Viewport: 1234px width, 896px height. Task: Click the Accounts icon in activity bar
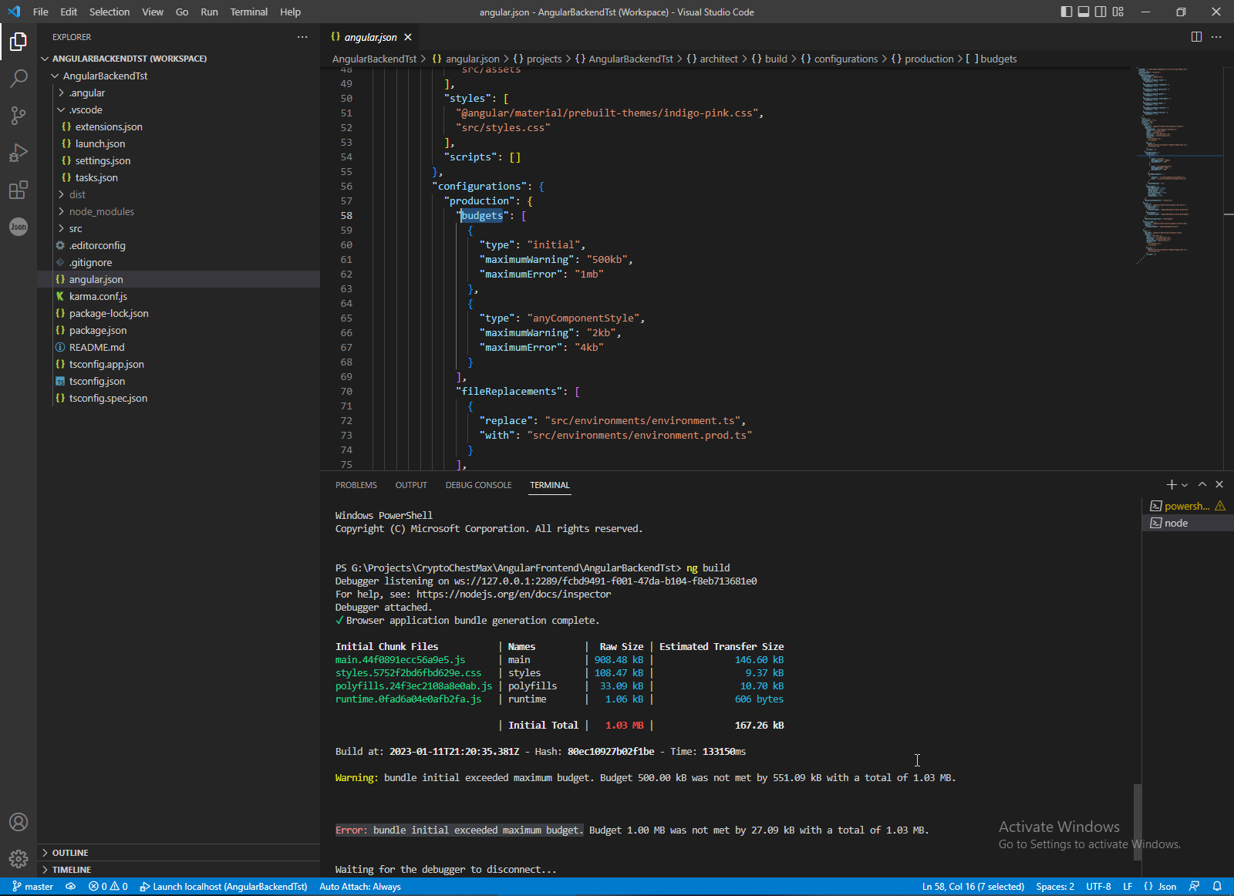19,822
